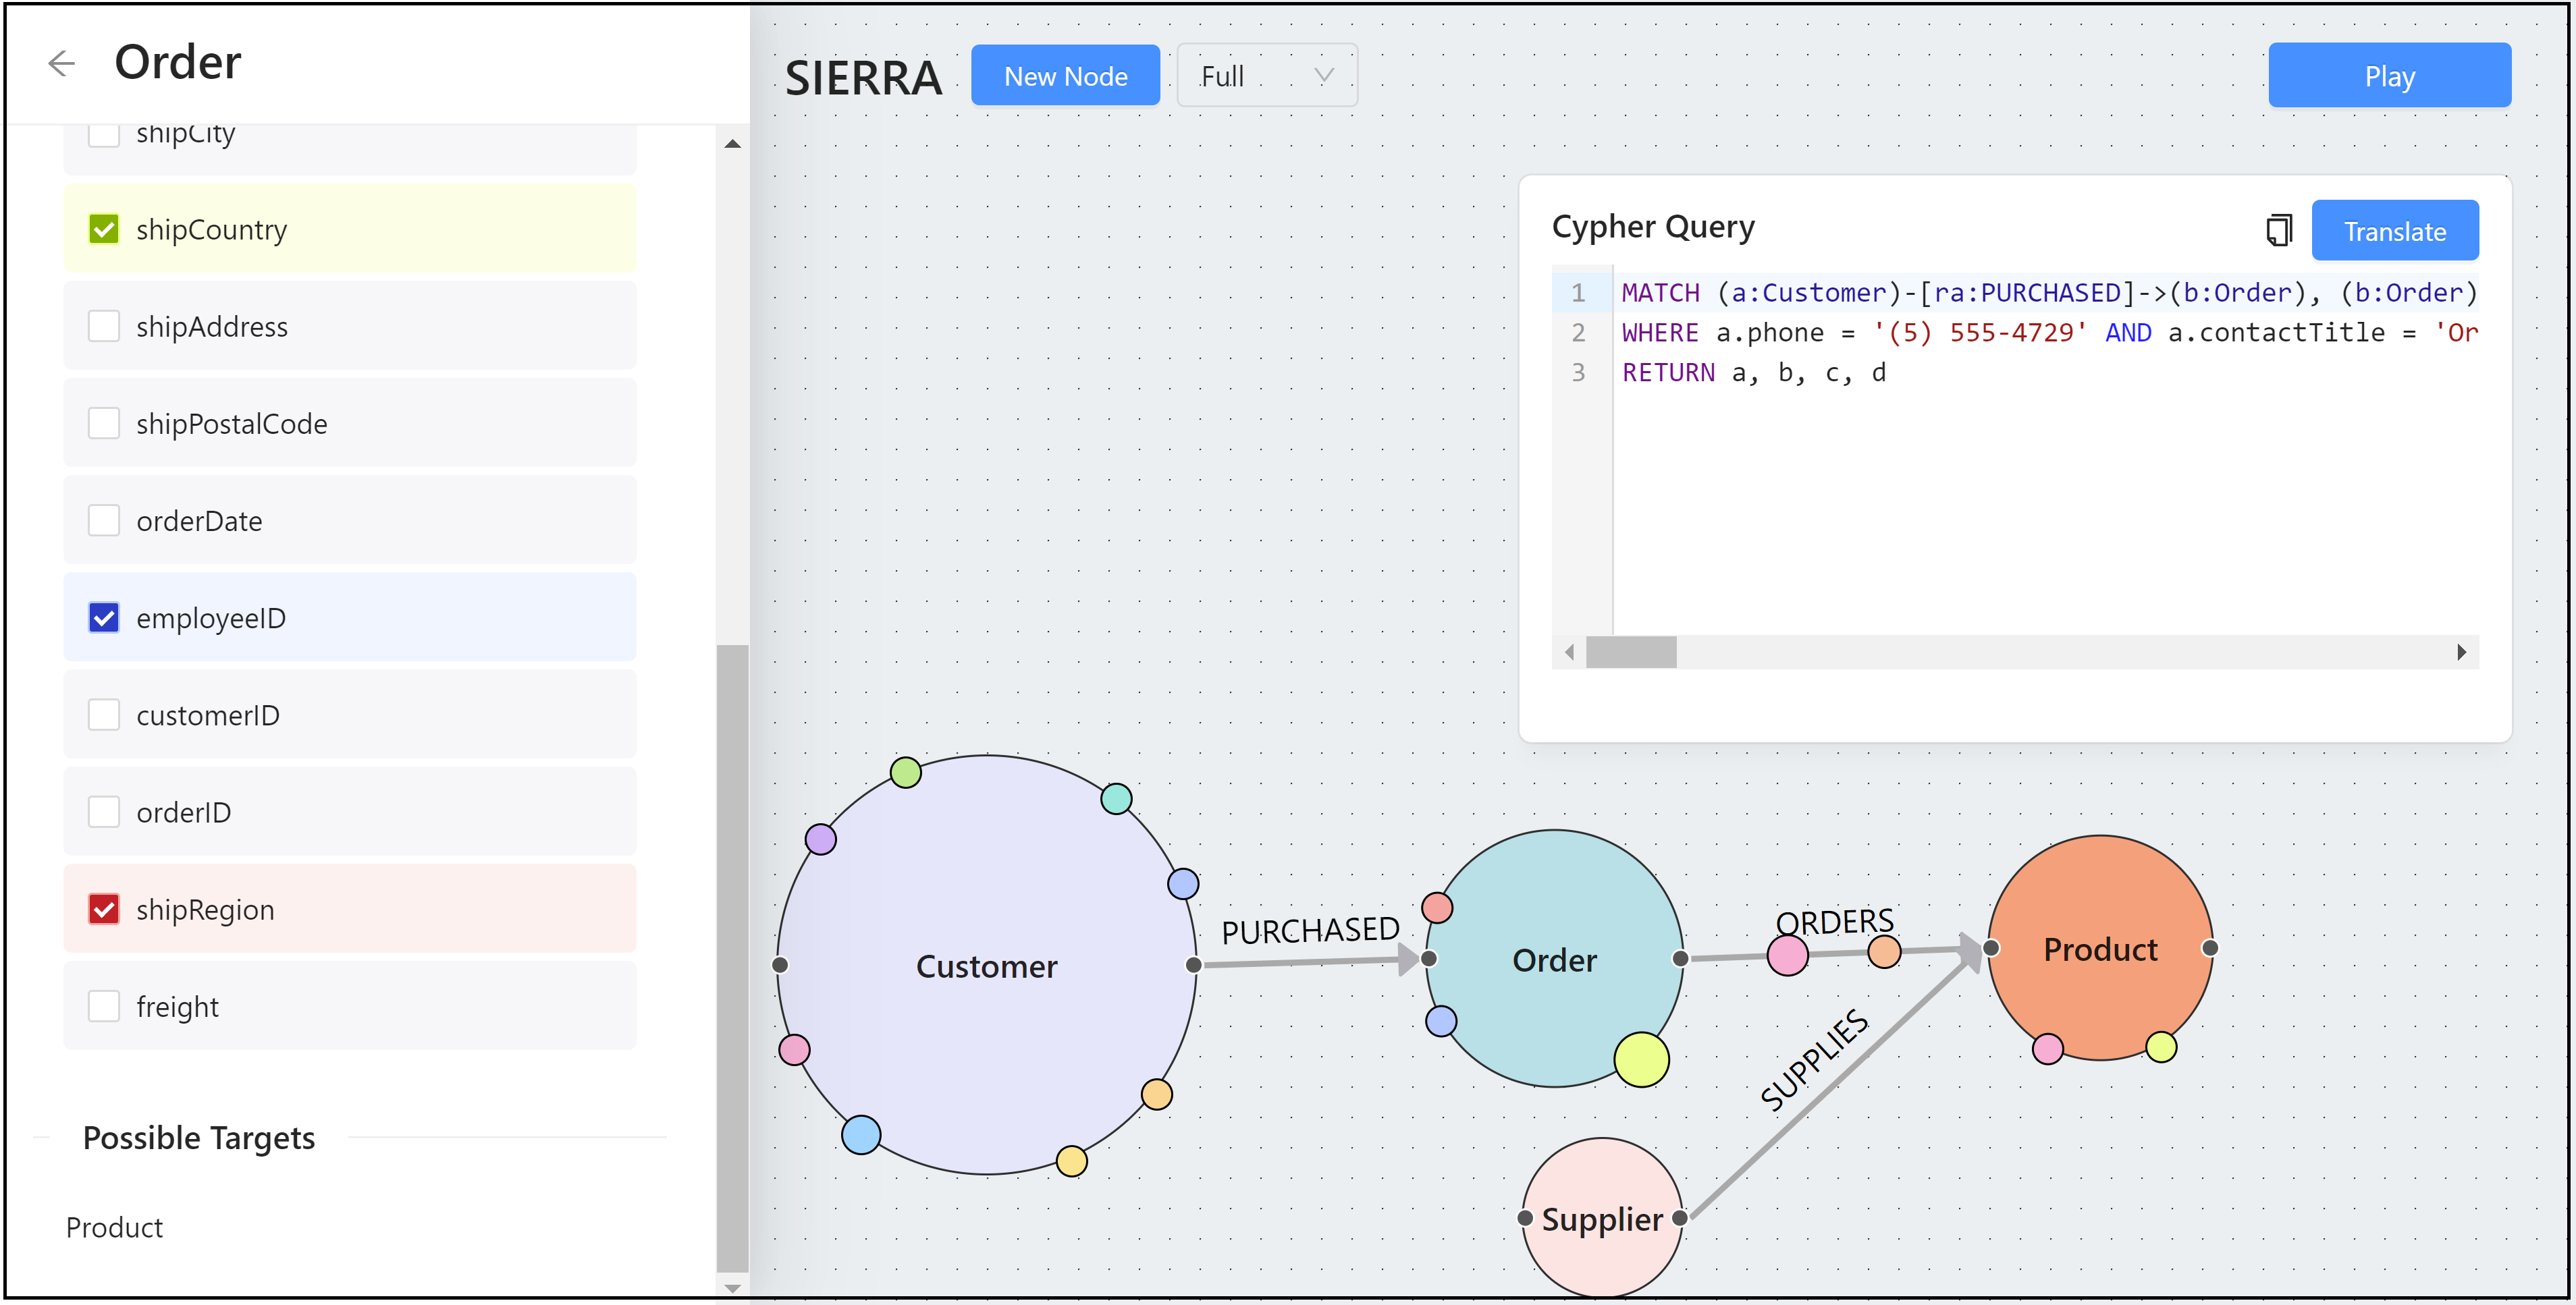Click line 1 MATCH in the Cypher editor
The image size is (2576, 1305).
(1660, 293)
